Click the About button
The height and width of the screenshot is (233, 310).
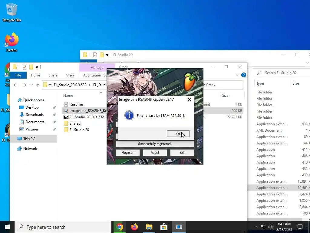pyautogui.click(x=155, y=153)
